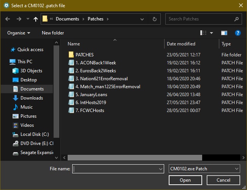Go up one folder level
Viewport: 247px width, 190px height.
(x=36, y=19)
